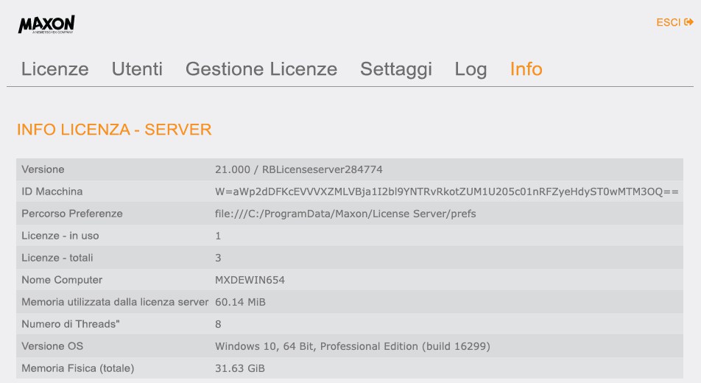
Task: Click the Nome Computer label
Action: pyautogui.click(x=62, y=280)
